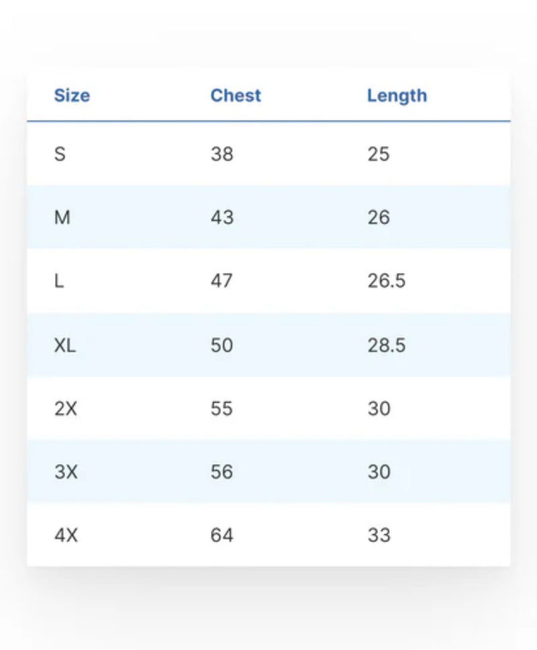The image size is (537, 650).
Task: Click the Length column header
Action: (x=397, y=95)
